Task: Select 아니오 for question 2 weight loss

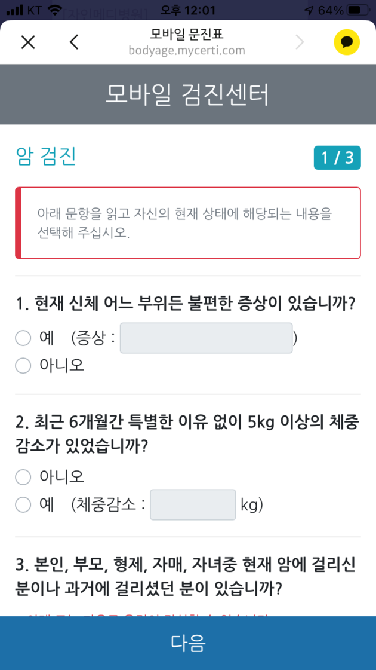Action: click(x=23, y=477)
